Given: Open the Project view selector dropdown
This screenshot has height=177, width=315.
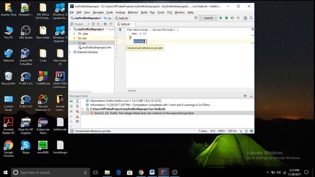Looking at the screenshot, I should 80,24.
